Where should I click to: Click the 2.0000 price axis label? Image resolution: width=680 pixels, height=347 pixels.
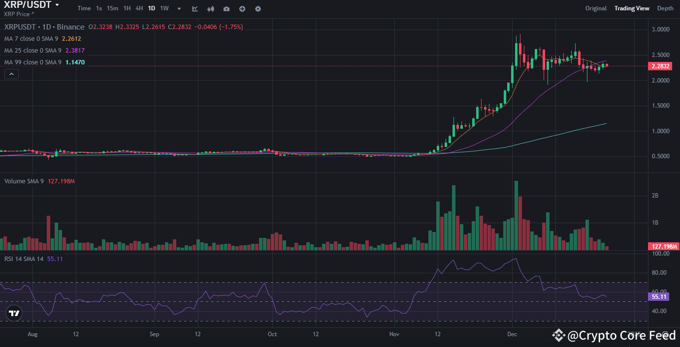pyautogui.click(x=660, y=81)
